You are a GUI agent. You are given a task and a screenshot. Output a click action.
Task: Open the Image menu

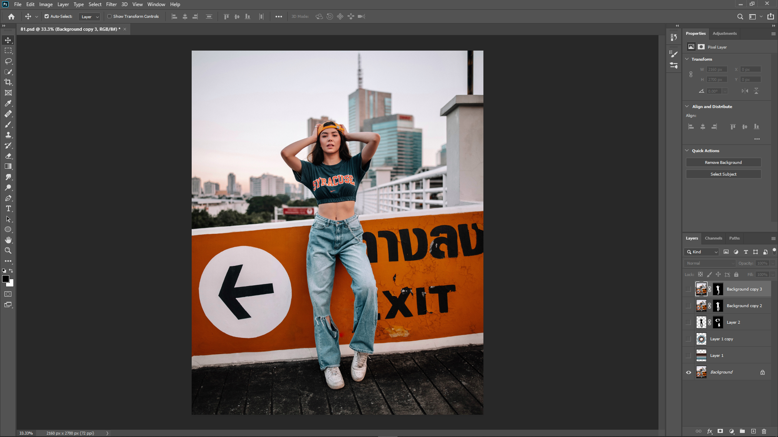(x=46, y=4)
